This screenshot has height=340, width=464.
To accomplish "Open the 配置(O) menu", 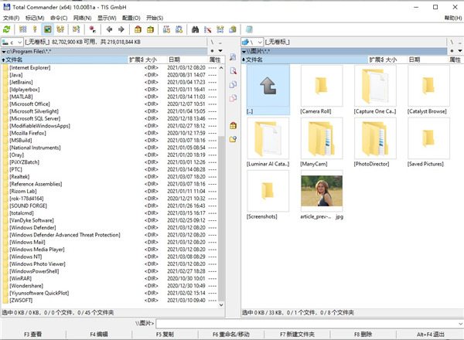I will coord(131,17).
